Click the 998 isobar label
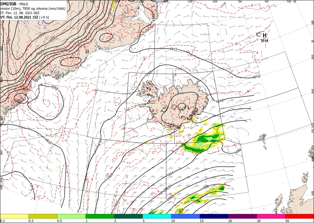This screenshot has height=223, width=314. pyautogui.click(x=206, y=187)
